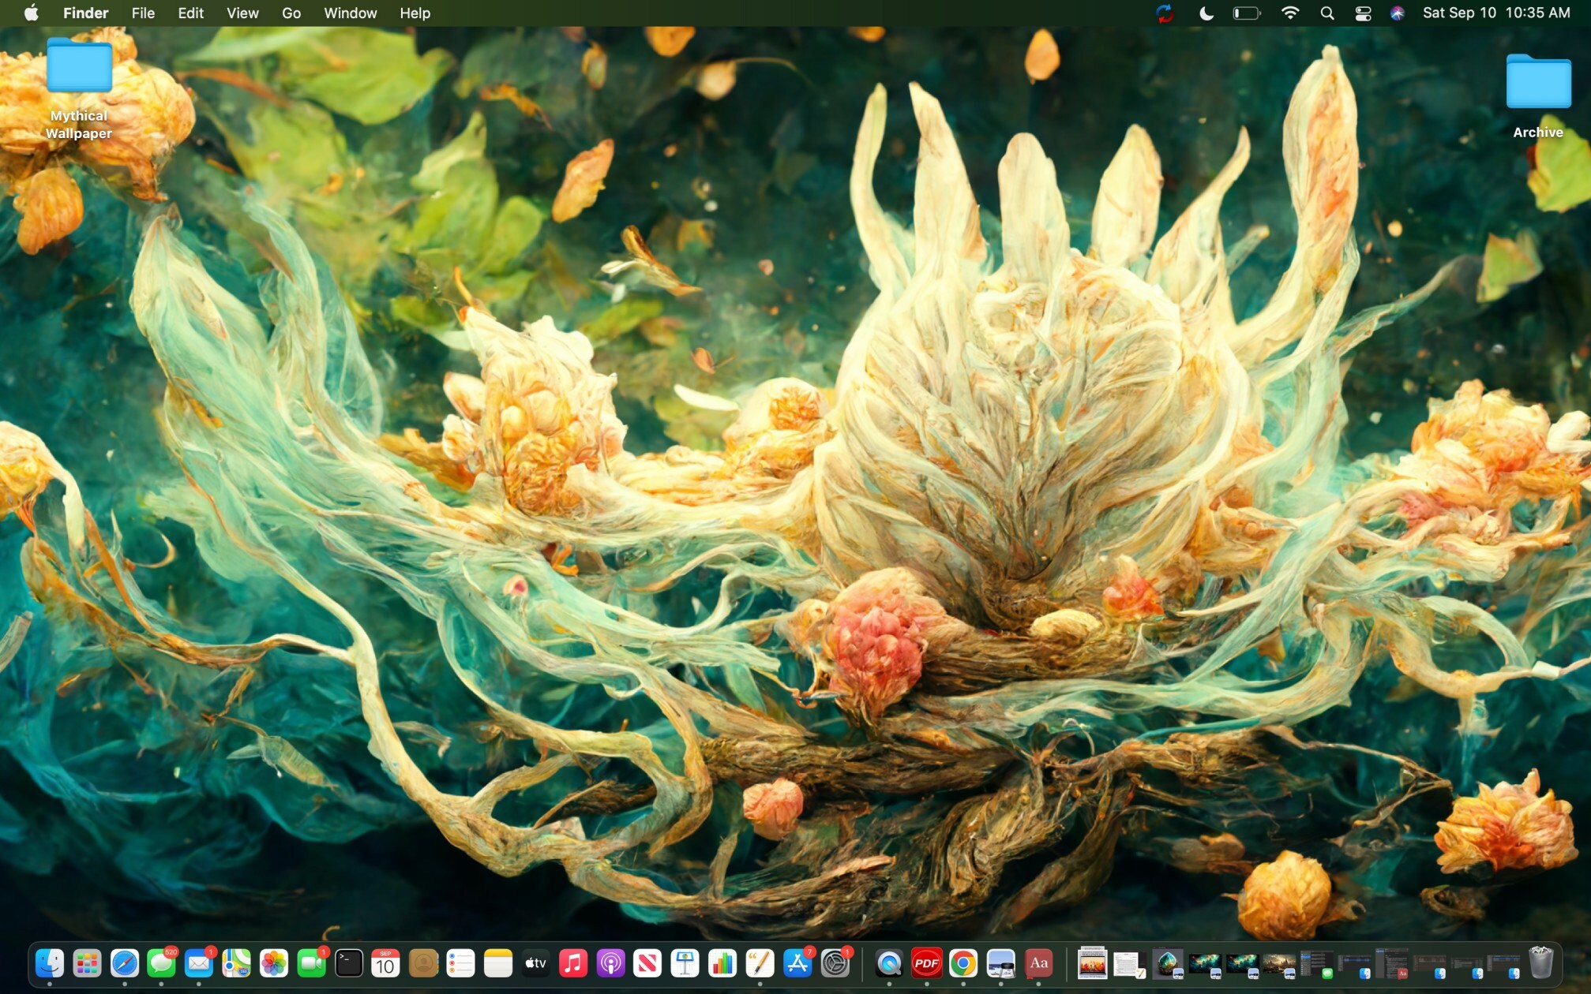
Task: Toggle Focus mode via the moon icon
Action: tap(1206, 13)
